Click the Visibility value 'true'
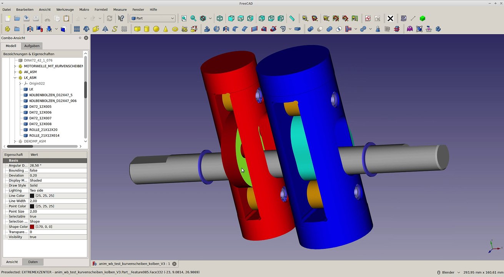The height and width of the screenshot is (277, 504). coord(58,237)
